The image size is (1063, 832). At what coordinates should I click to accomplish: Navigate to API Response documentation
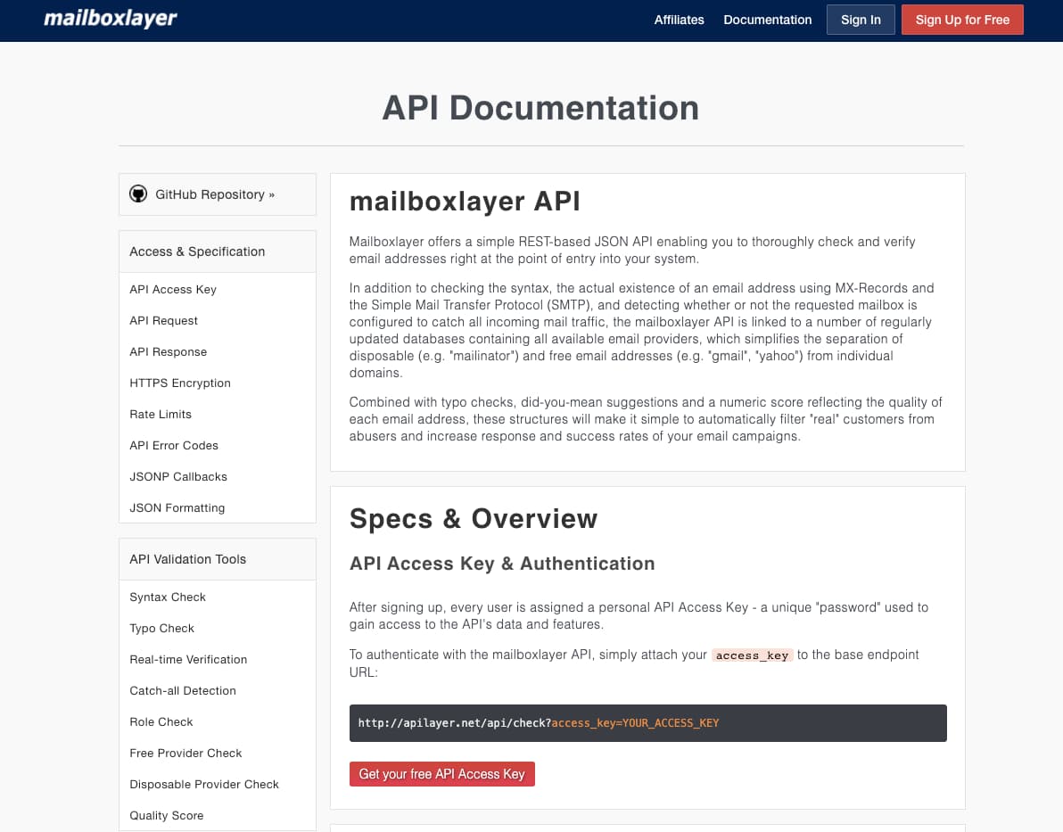(166, 351)
